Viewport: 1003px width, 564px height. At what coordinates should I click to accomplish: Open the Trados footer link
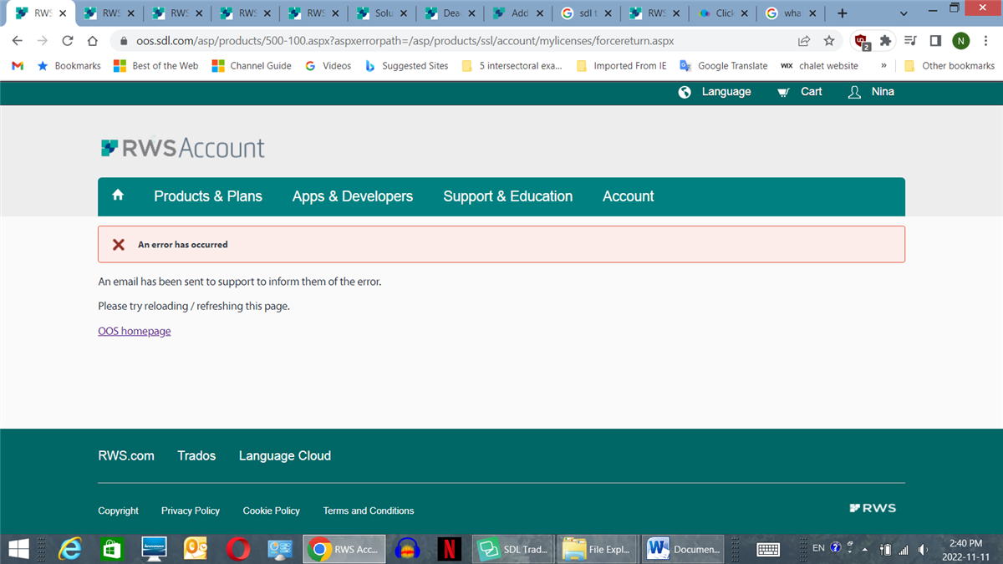196,455
